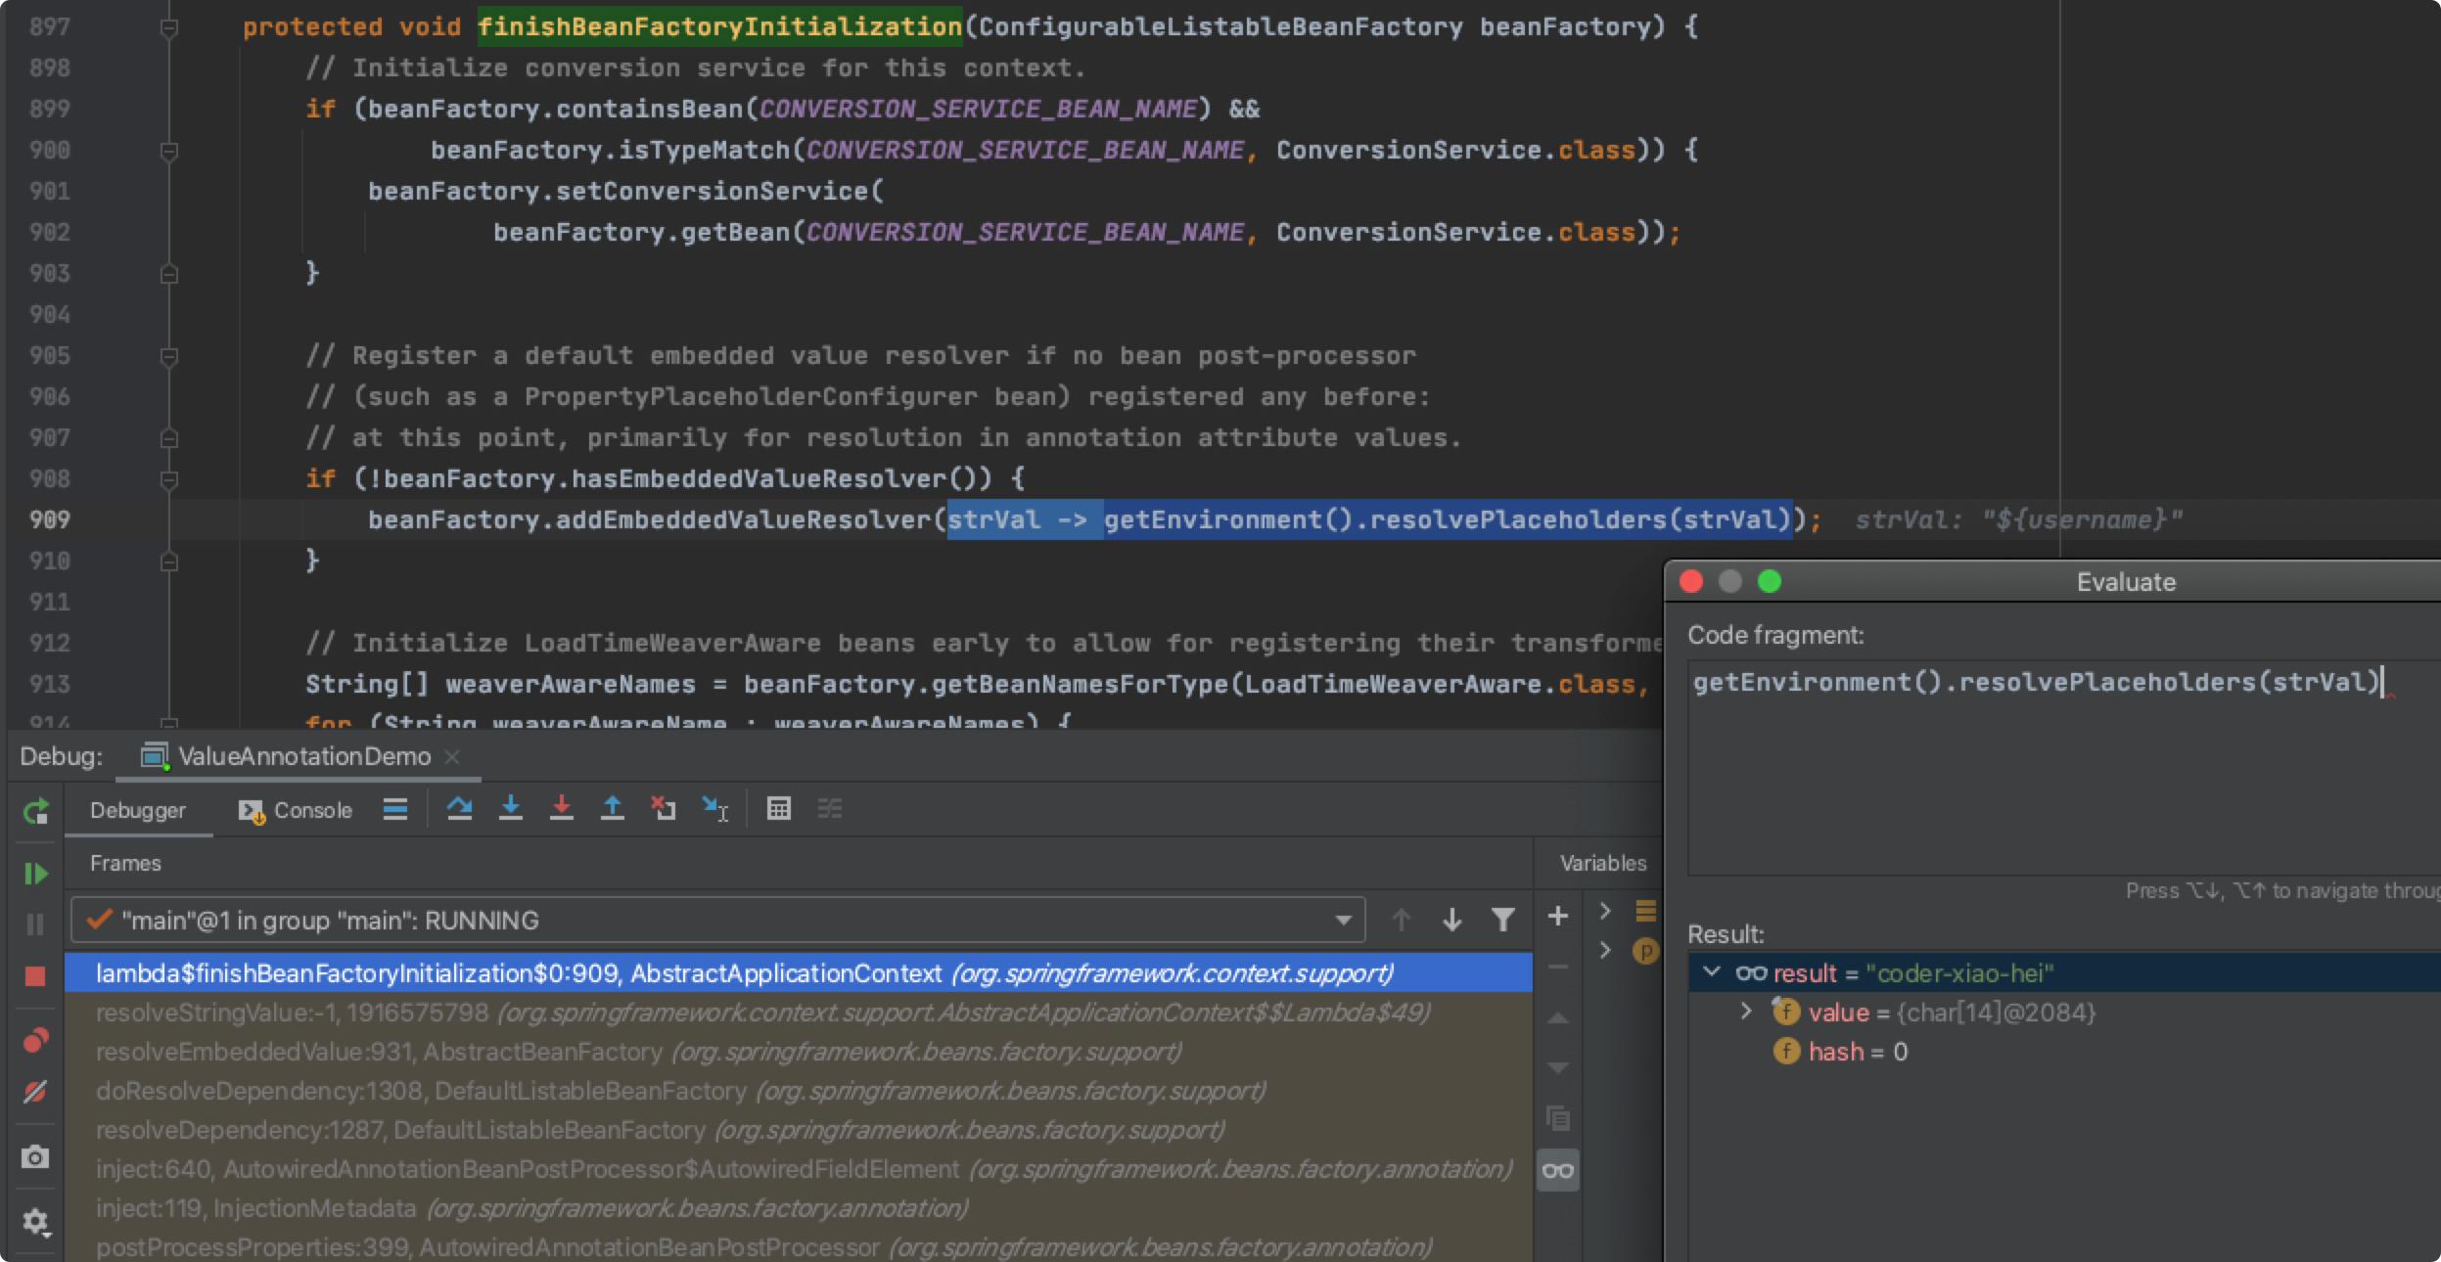
Task: Fold finishBeanFactoryInitialization method at line 897
Action: coord(168,27)
